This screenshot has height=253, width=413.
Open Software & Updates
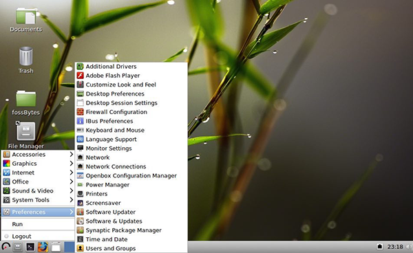tap(131, 221)
